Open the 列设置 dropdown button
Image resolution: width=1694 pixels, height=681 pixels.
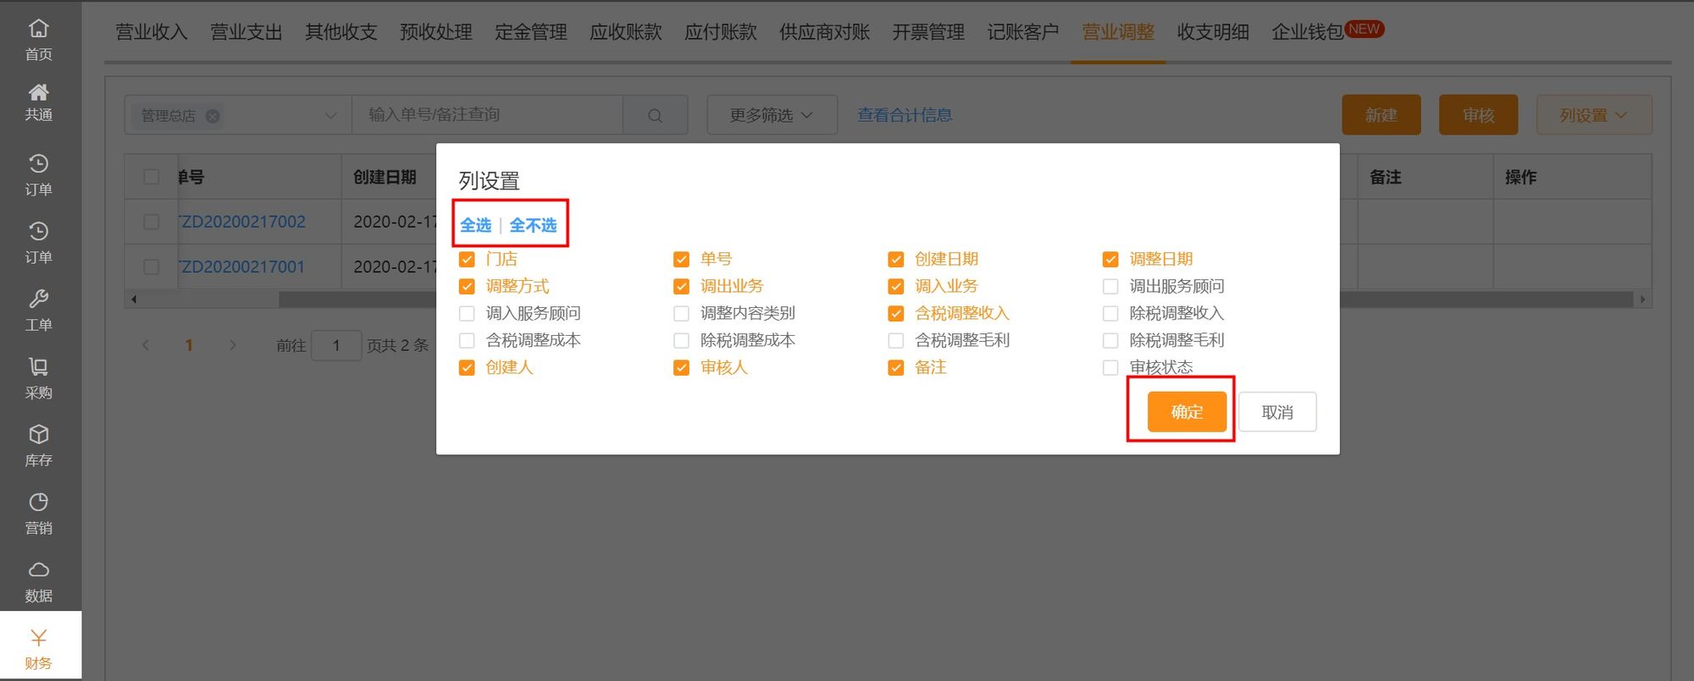(1593, 115)
